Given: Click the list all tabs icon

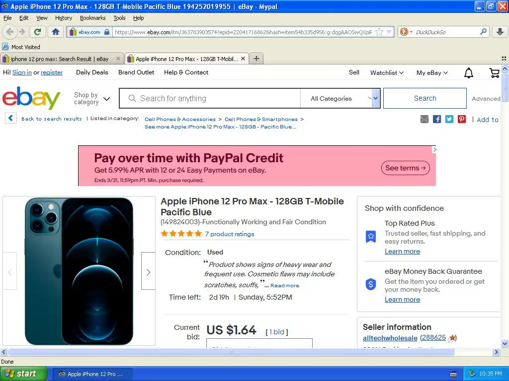Looking at the screenshot, I should pos(504,59).
